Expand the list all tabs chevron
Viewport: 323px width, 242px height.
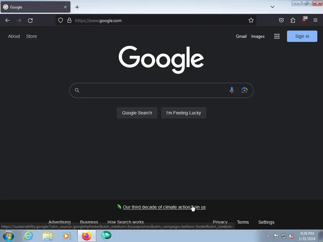[x=272, y=7]
